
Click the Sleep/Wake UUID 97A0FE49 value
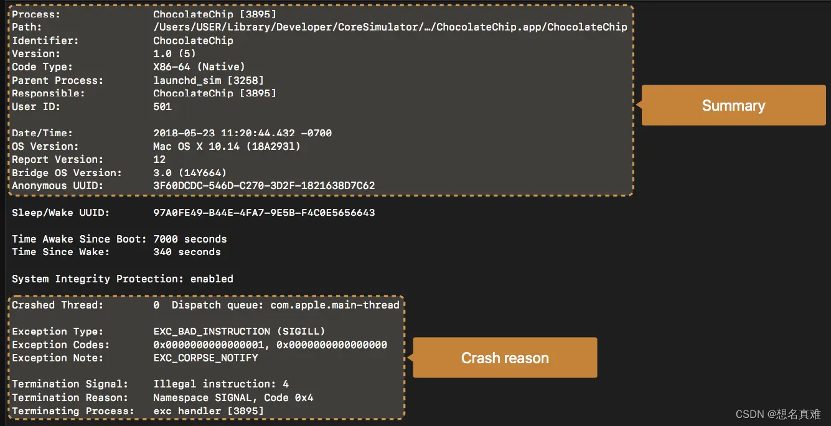[x=264, y=213]
